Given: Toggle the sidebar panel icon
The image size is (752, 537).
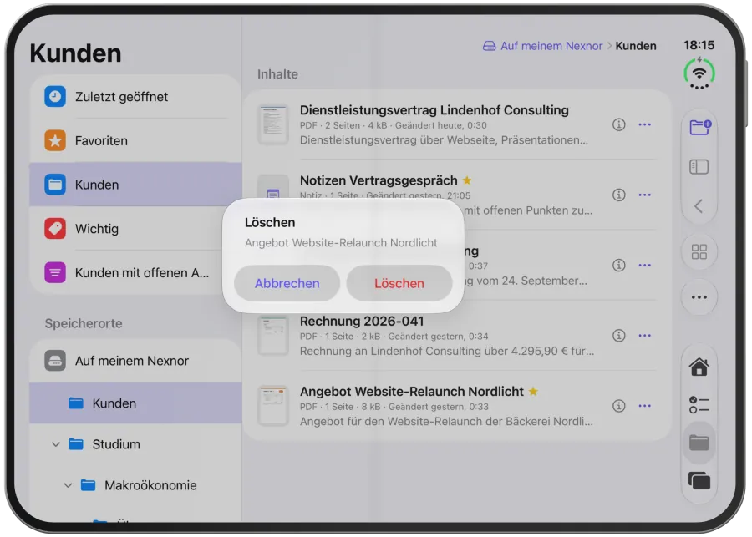Looking at the screenshot, I should click(699, 167).
